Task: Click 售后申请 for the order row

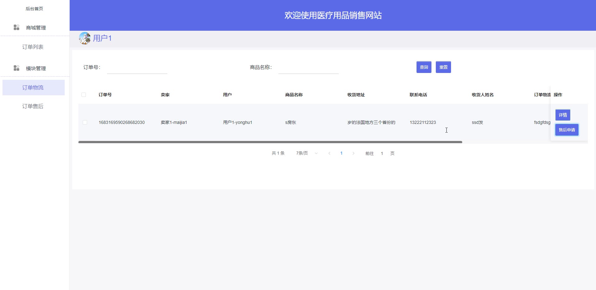Action: pos(567,130)
